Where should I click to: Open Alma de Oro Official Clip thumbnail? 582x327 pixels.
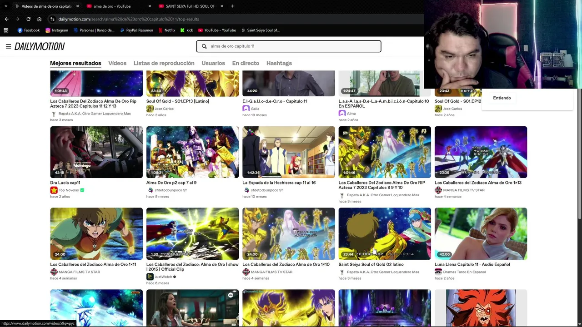point(192,234)
